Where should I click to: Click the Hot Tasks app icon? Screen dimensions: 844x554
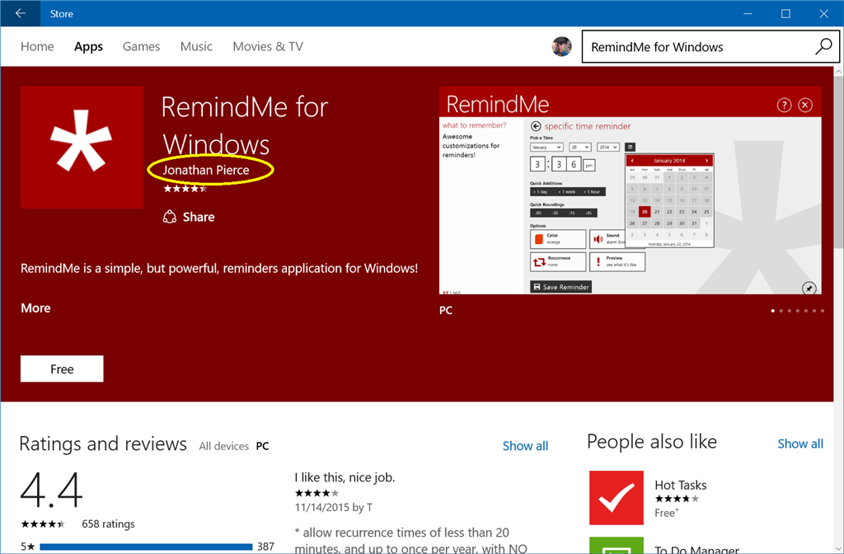617,497
